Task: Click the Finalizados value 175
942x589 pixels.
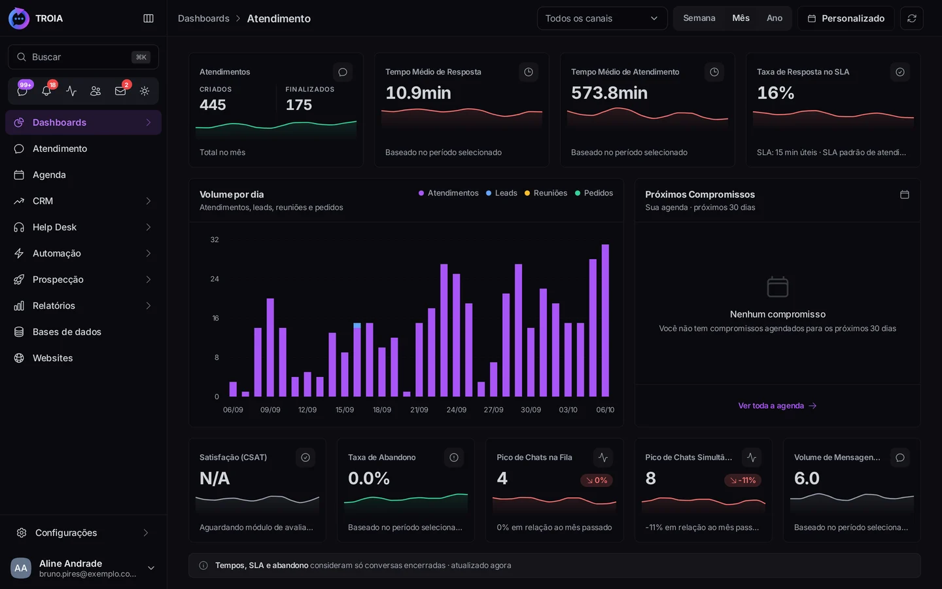Action: click(299, 105)
